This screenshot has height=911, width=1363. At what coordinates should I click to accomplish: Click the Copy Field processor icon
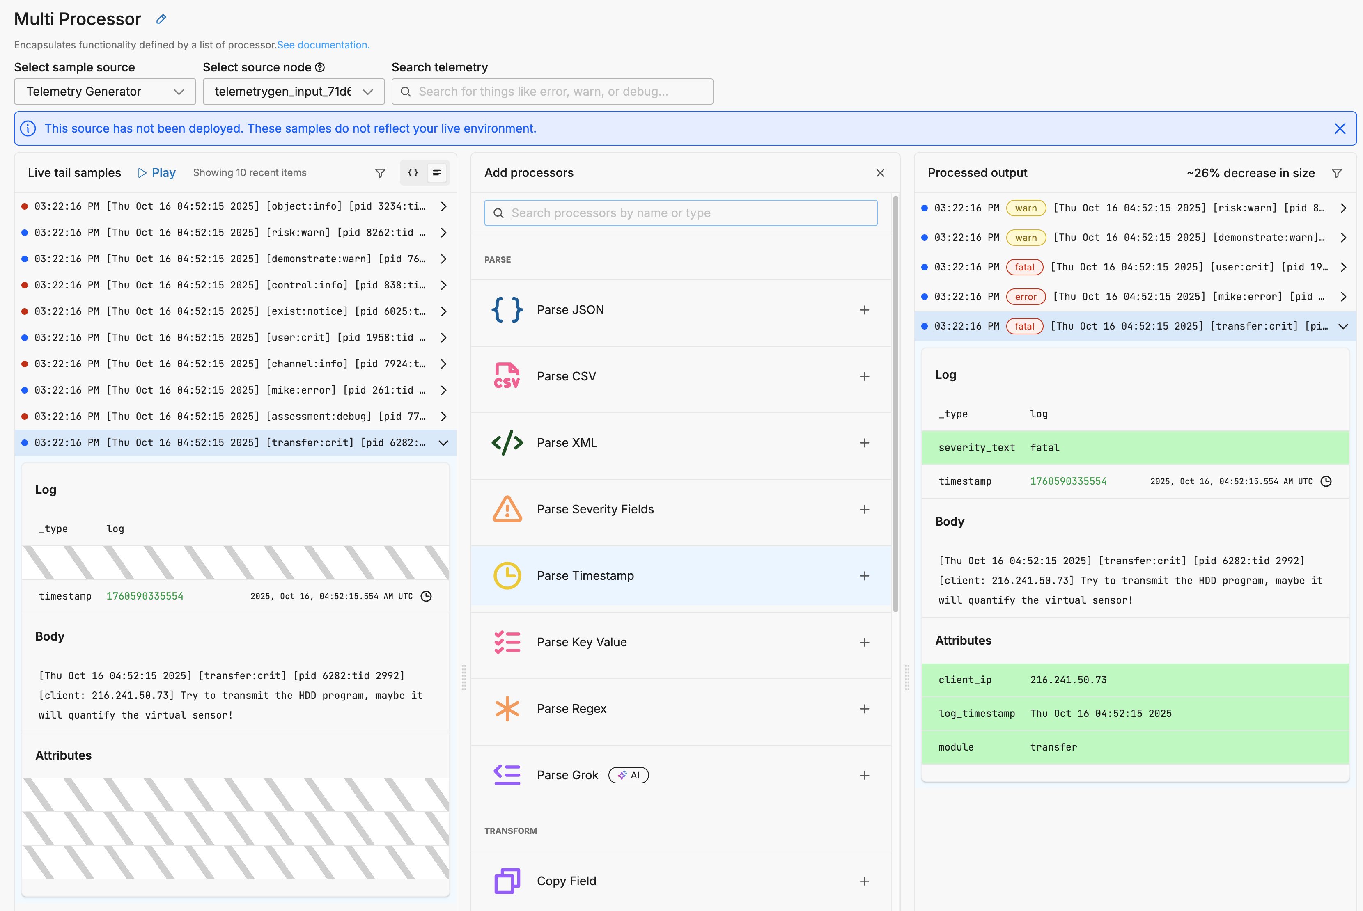pos(507,881)
